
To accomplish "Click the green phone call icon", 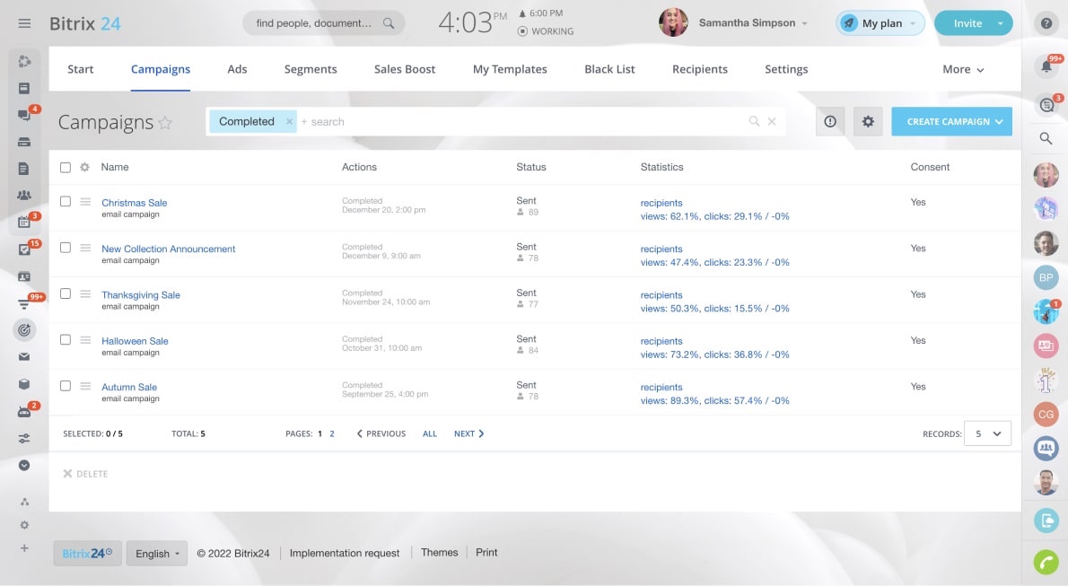I will (x=1046, y=562).
